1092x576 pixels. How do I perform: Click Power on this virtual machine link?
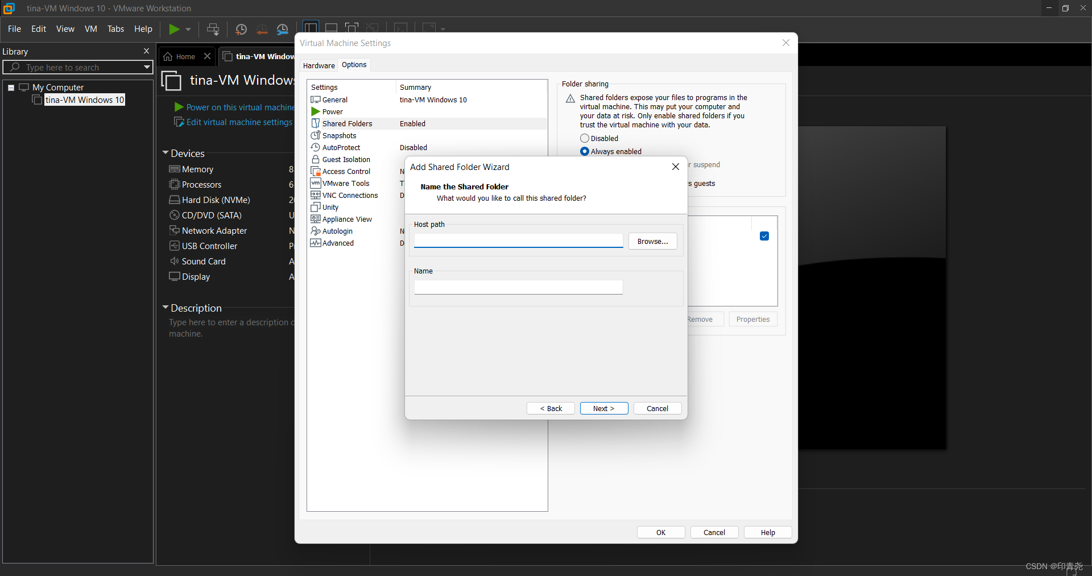(x=240, y=107)
